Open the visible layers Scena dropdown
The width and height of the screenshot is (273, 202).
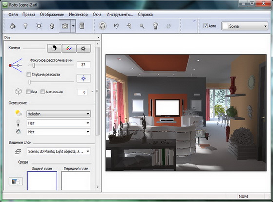point(58,151)
